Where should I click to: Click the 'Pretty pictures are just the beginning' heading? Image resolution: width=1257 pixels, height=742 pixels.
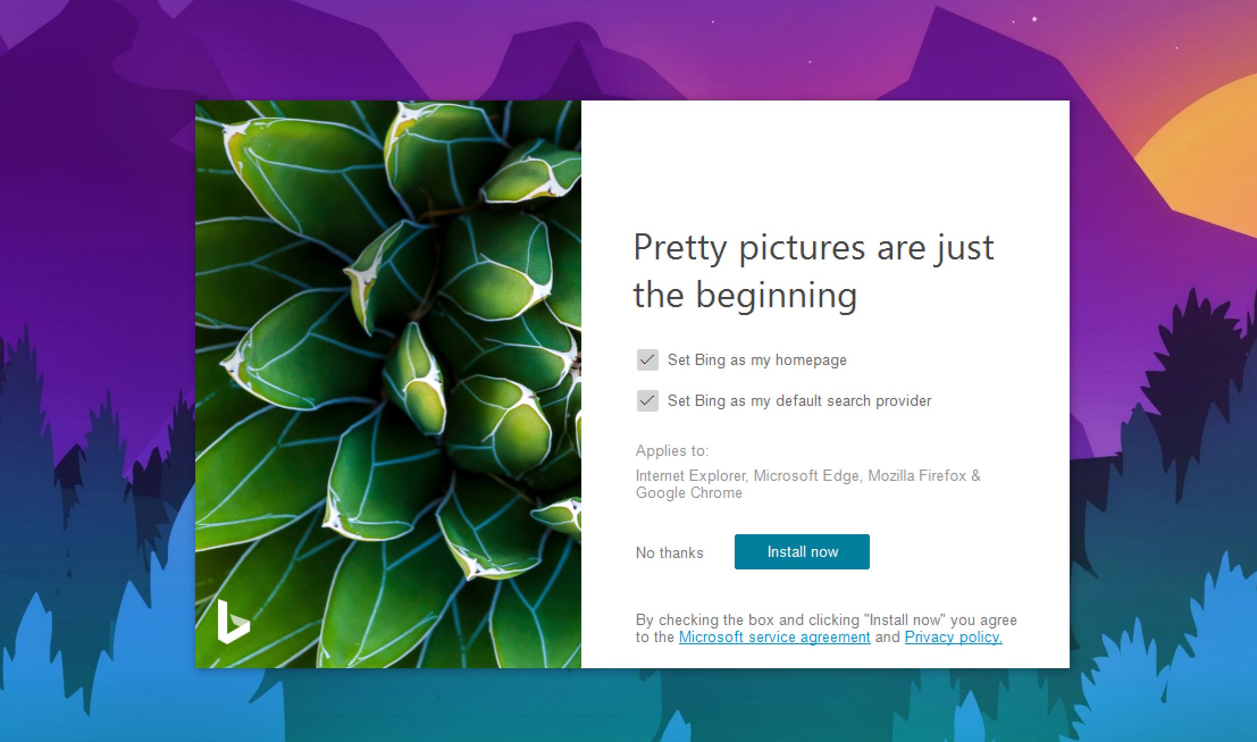coord(814,271)
